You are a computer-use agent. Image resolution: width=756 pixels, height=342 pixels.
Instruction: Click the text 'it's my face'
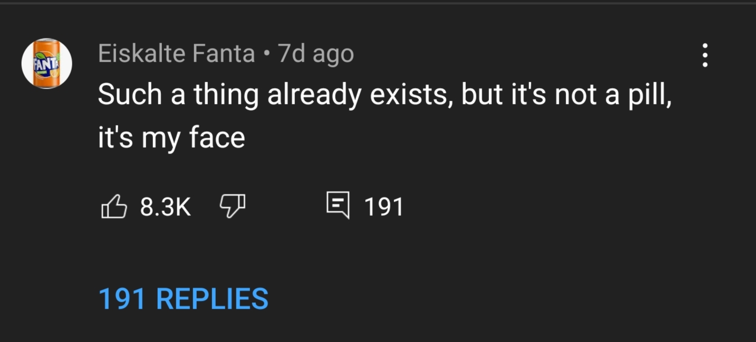[171, 138]
